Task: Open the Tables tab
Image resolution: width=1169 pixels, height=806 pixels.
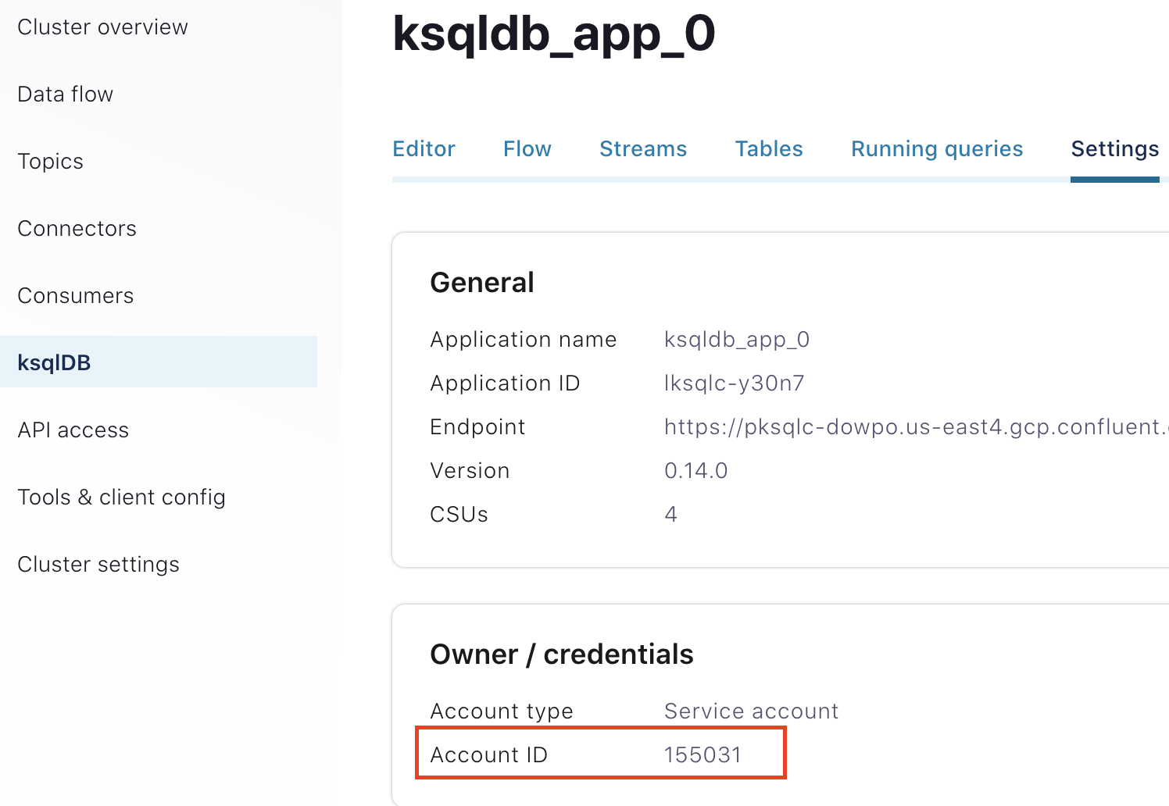Action: coord(769,149)
